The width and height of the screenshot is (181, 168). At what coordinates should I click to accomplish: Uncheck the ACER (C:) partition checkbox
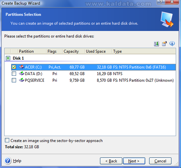[x=14, y=67]
